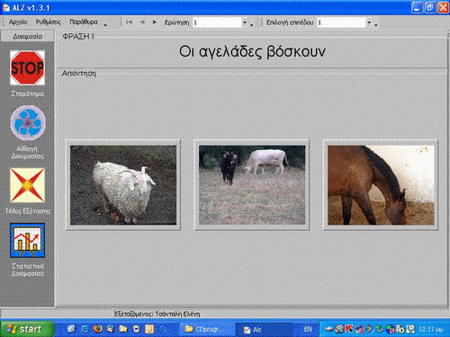450x337 pixels.
Task: Expand the Ερώτηση dropdown arrow
Action: click(245, 22)
